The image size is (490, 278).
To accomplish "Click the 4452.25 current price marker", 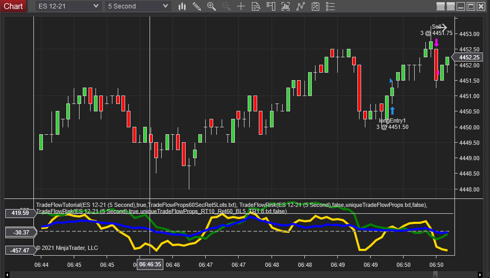I will point(468,57).
